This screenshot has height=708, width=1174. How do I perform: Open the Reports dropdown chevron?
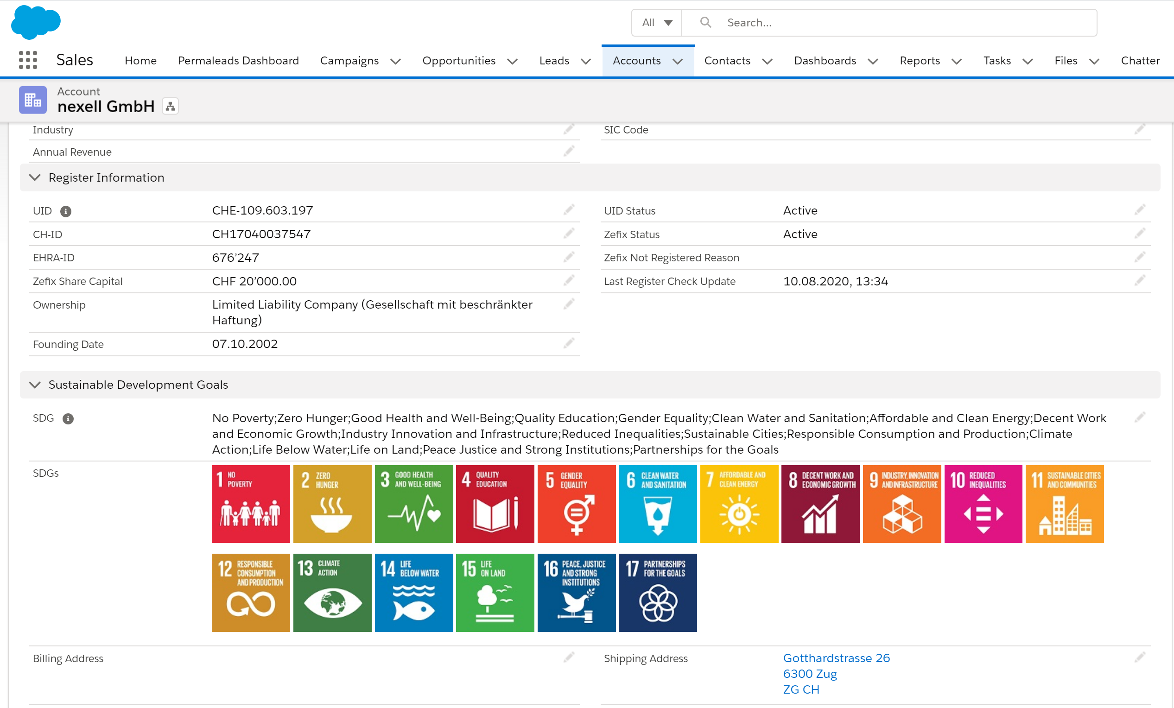(958, 61)
